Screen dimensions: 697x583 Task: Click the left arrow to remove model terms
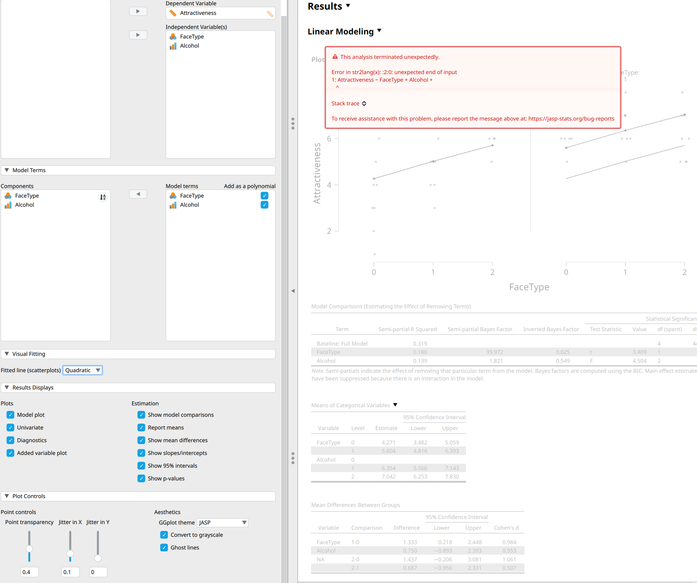(138, 194)
